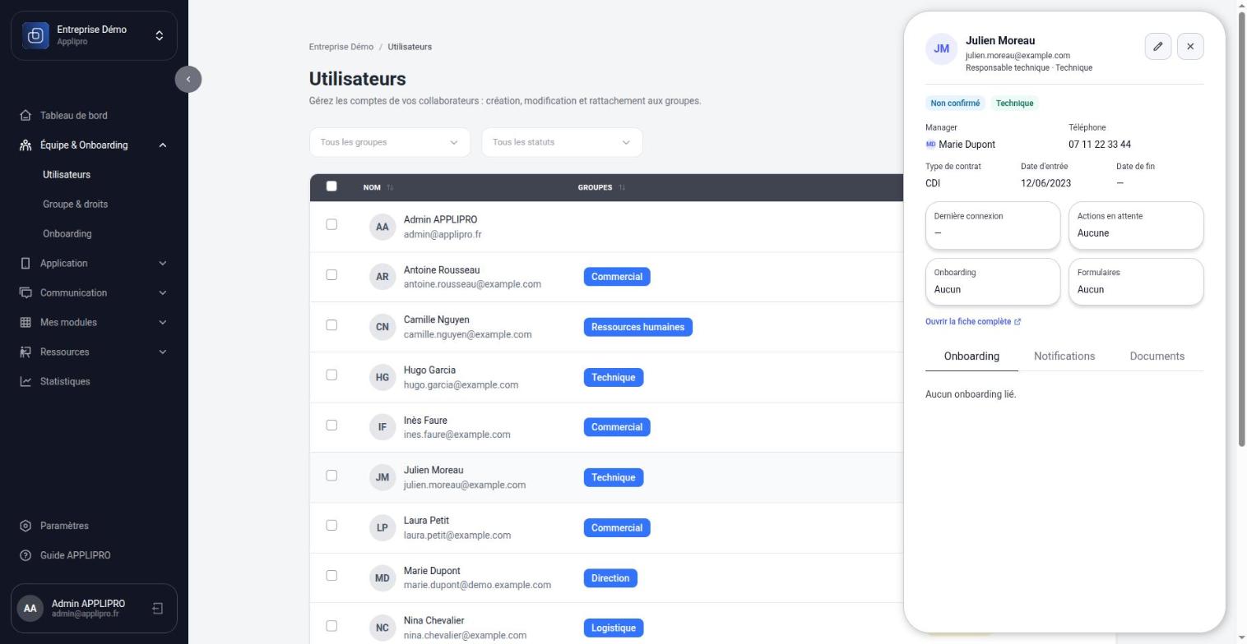Open the Tous les statuts dropdown
The height and width of the screenshot is (644, 1247).
[x=562, y=143]
